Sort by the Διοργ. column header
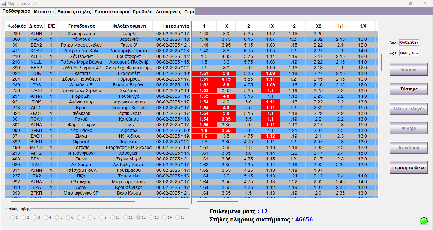The height and width of the screenshot is (230, 433). coord(36,26)
